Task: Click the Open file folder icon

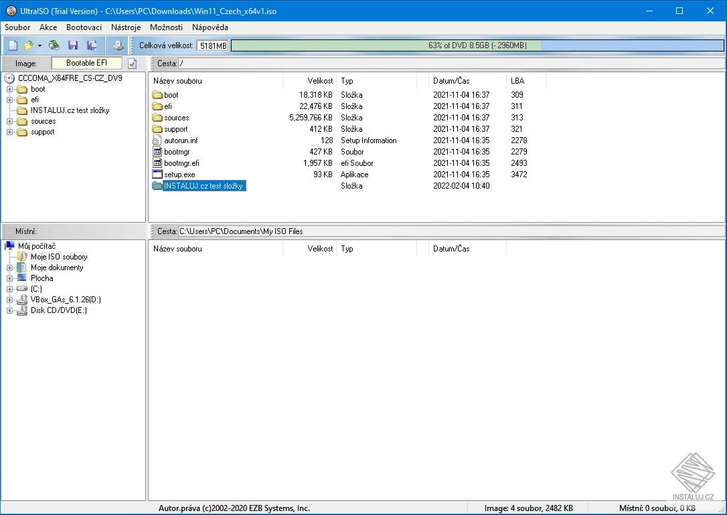Action: (x=28, y=45)
